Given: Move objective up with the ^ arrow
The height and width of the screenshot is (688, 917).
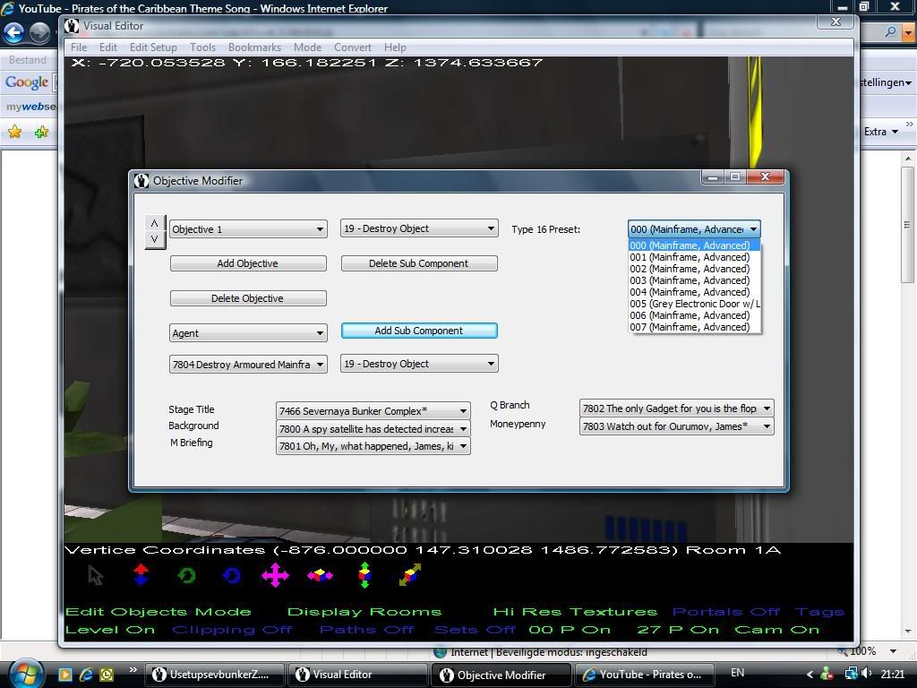Looking at the screenshot, I should [x=154, y=223].
